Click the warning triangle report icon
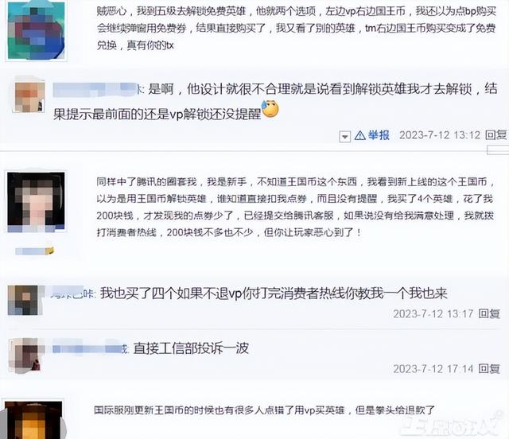 (359, 135)
